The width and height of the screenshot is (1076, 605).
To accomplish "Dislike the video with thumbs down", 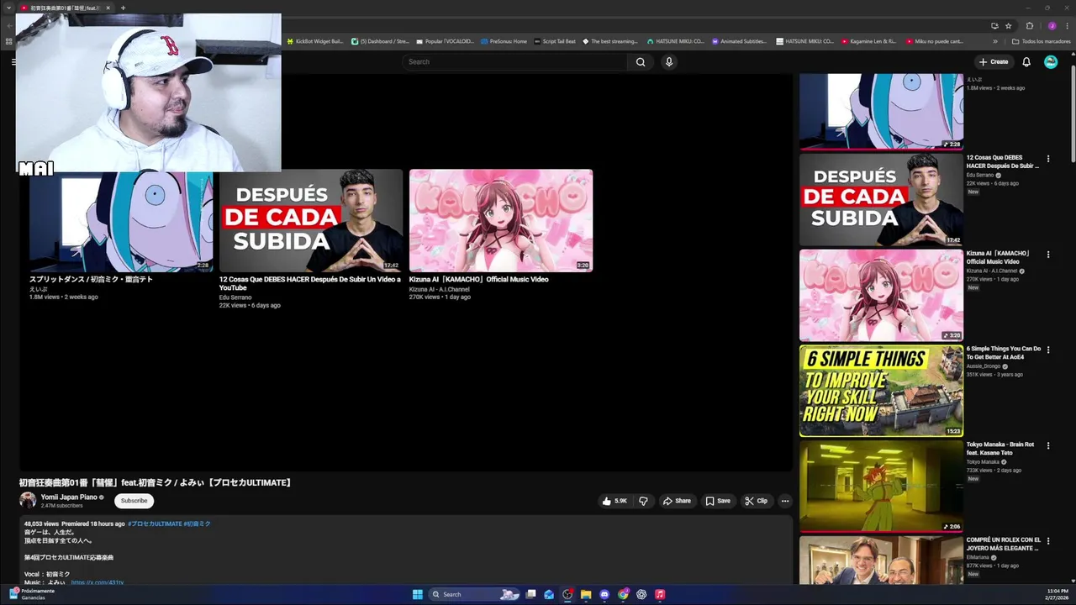I will pyautogui.click(x=643, y=501).
